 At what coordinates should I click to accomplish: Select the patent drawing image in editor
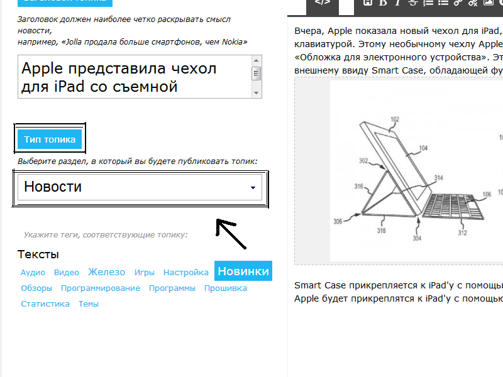click(416, 171)
